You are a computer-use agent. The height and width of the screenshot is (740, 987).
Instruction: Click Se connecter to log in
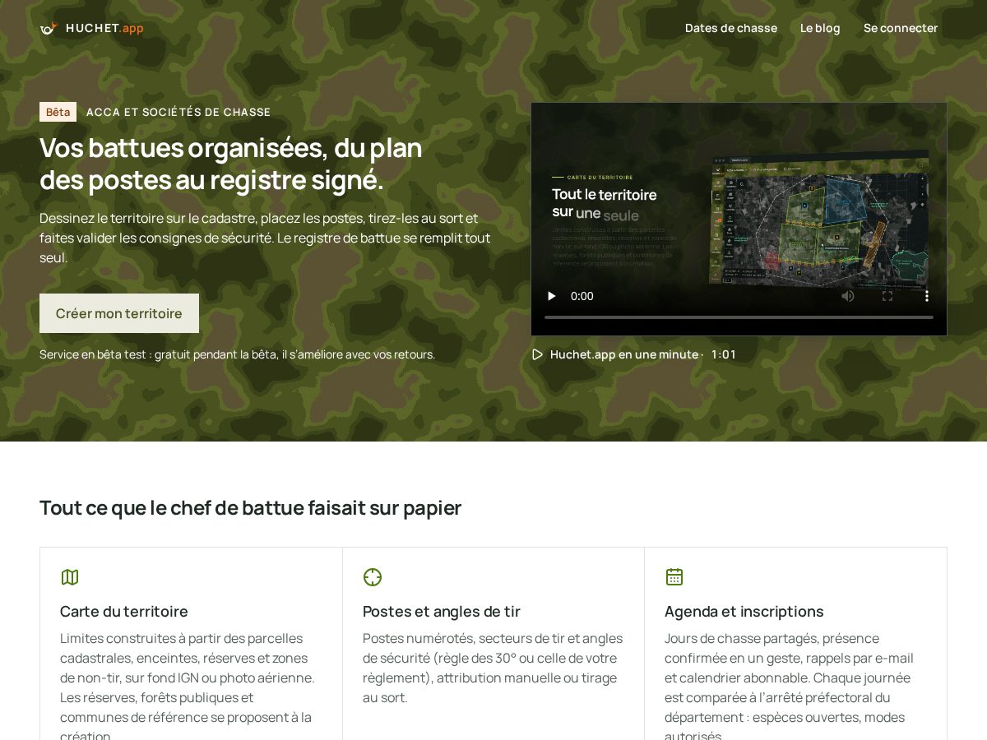tap(901, 28)
